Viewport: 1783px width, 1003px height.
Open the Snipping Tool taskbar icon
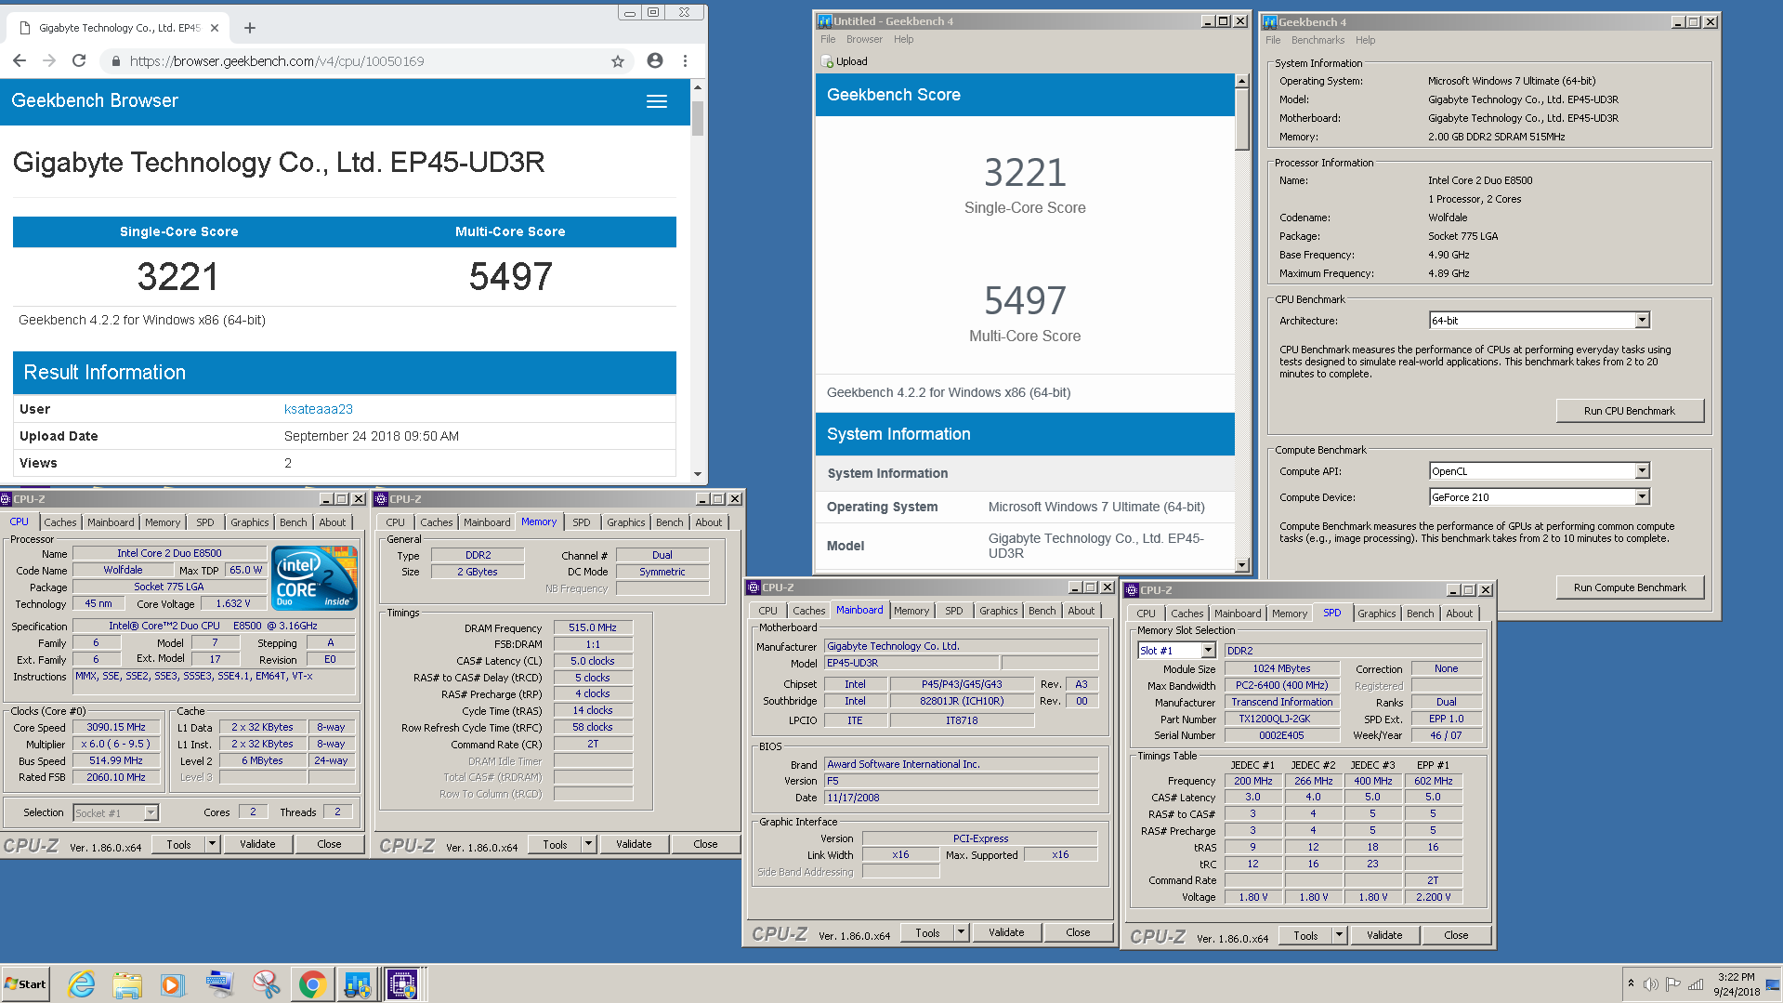click(266, 984)
